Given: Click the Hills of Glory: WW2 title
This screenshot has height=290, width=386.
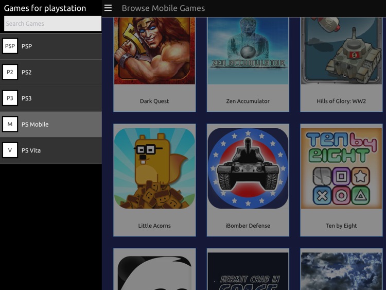Looking at the screenshot, I should 341,101.
